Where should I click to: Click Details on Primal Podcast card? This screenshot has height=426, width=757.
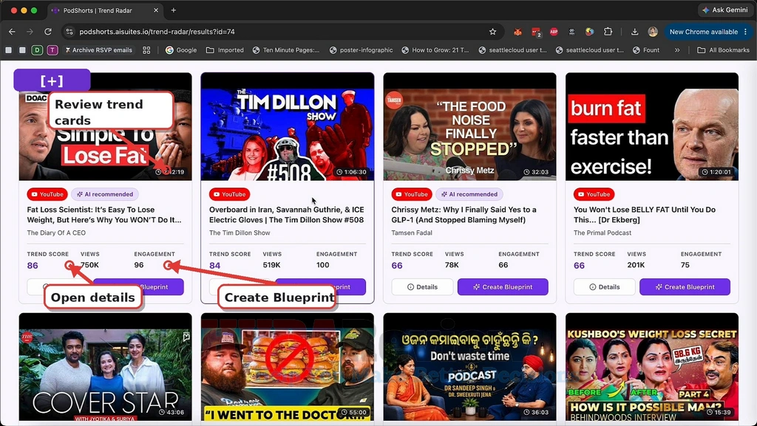point(605,286)
